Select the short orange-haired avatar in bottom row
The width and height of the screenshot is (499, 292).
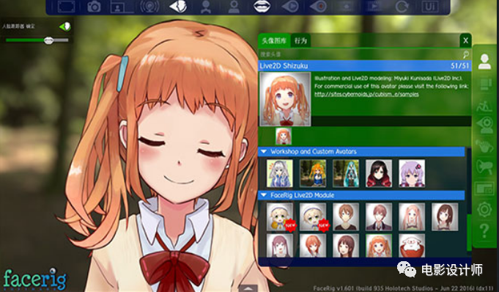tap(312, 246)
